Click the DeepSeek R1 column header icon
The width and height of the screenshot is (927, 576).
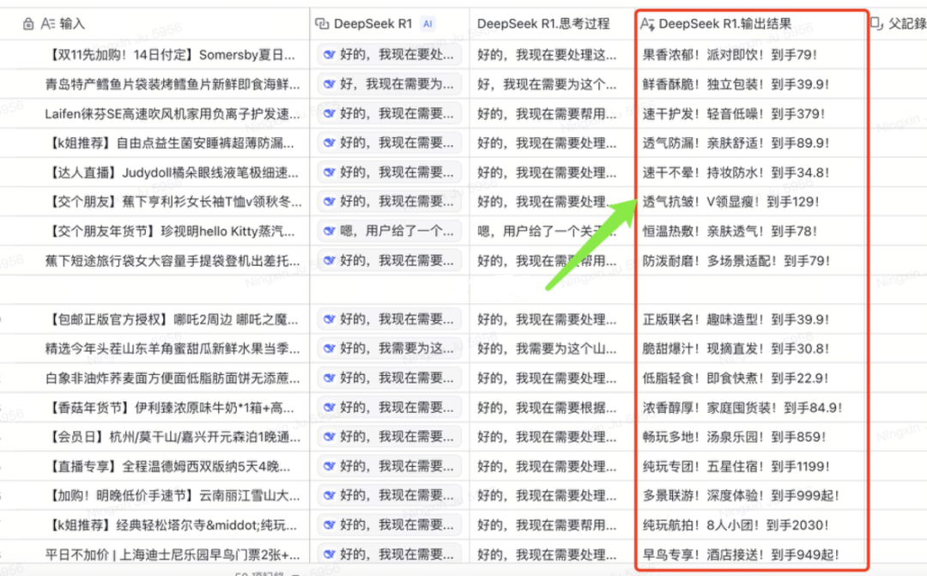[322, 24]
